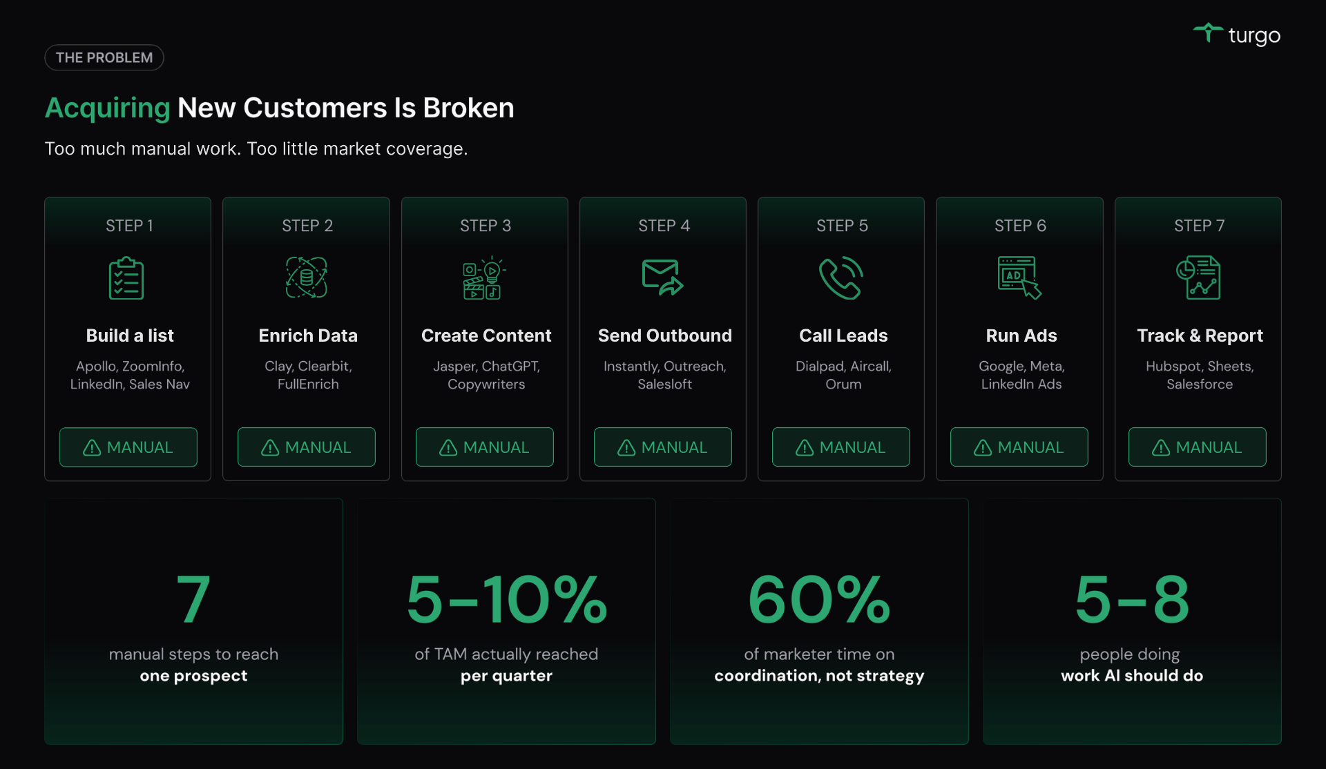Screen dimensions: 1326x769
Task: Click the MANUAL button under Send Outbound
Action: click(x=663, y=447)
